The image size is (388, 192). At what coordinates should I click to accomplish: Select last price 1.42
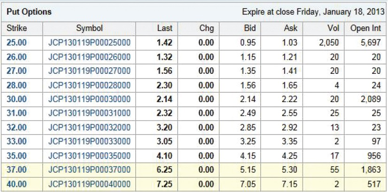(164, 43)
